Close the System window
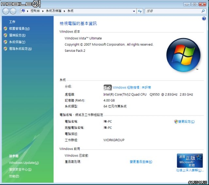 (202, 4)
